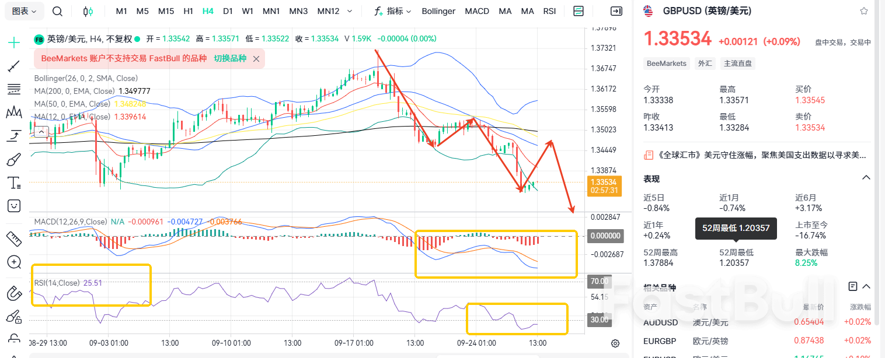
Task: Toggle magnet snap mode
Action: pyautogui.click(x=14, y=293)
